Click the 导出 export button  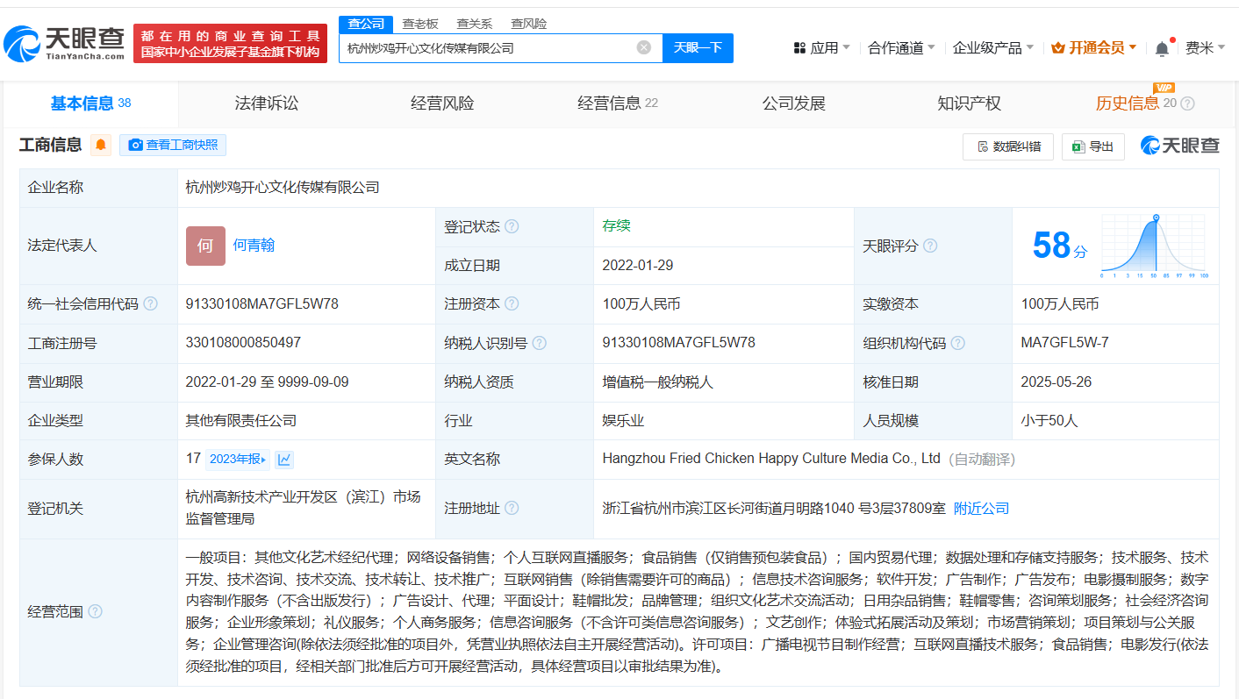coord(1093,146)
